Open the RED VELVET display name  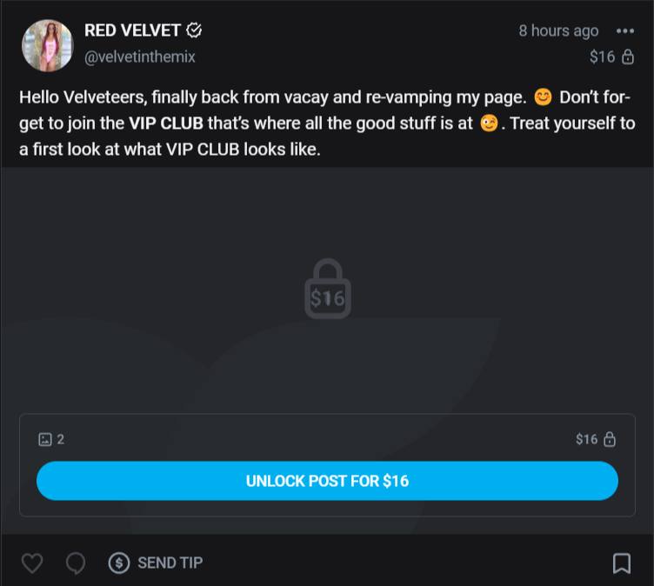pos(132,30)
